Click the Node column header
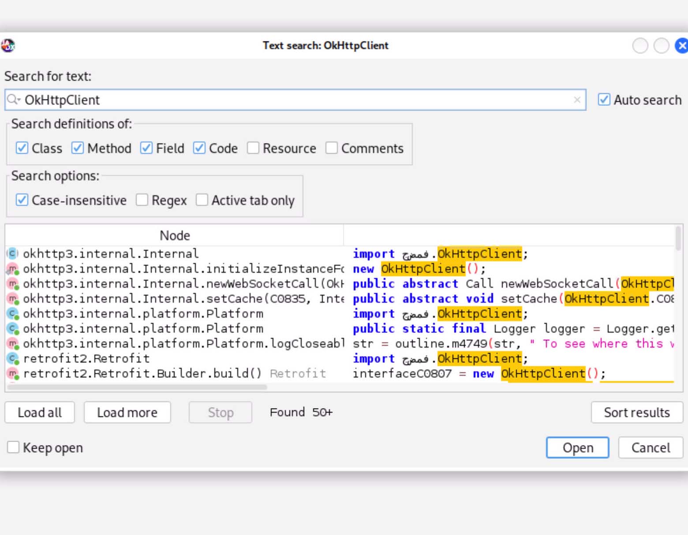 pos(175,235)
